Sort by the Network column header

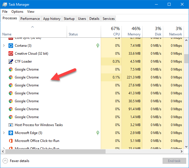[x=173, y=31]
